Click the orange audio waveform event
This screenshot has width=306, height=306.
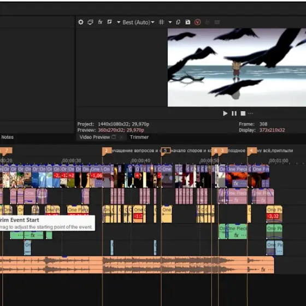(x=137, y=265)
